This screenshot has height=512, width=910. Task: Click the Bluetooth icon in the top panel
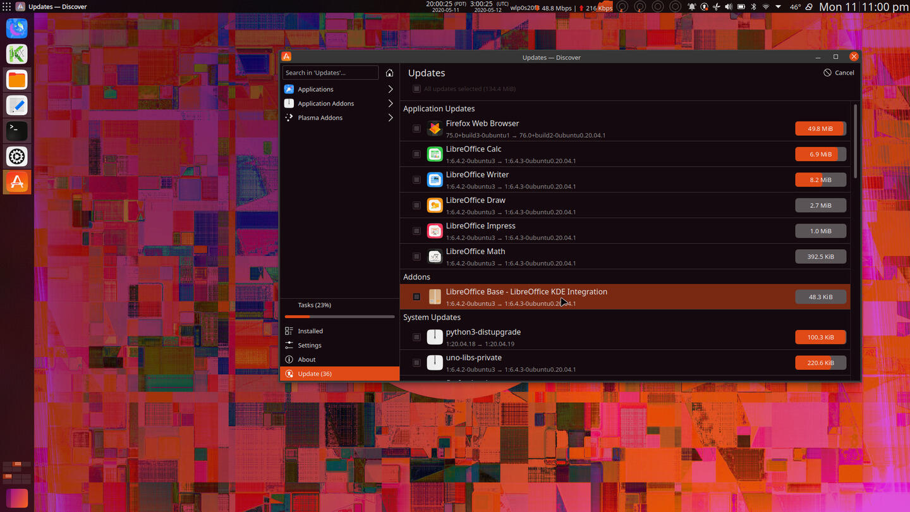(x=753, y=7)
